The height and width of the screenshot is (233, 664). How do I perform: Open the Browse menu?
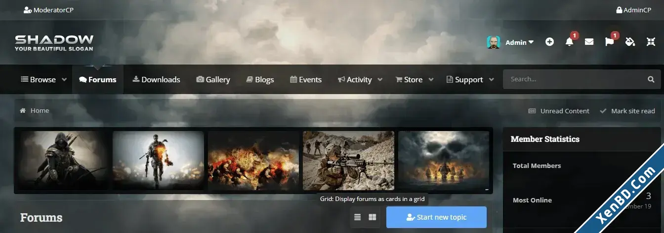coord(38,79)
